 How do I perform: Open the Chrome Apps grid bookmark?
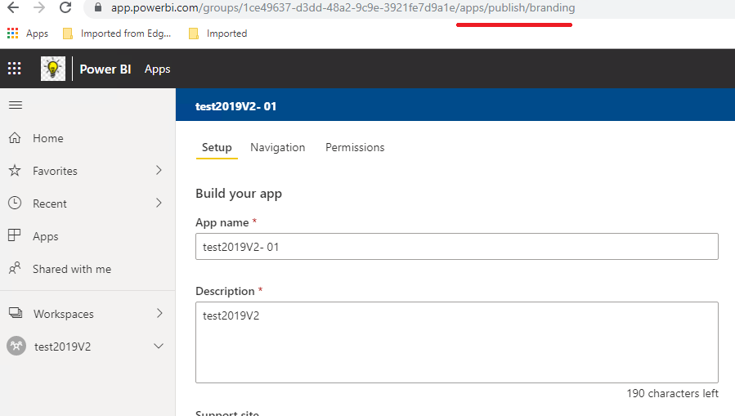point(28,34)
